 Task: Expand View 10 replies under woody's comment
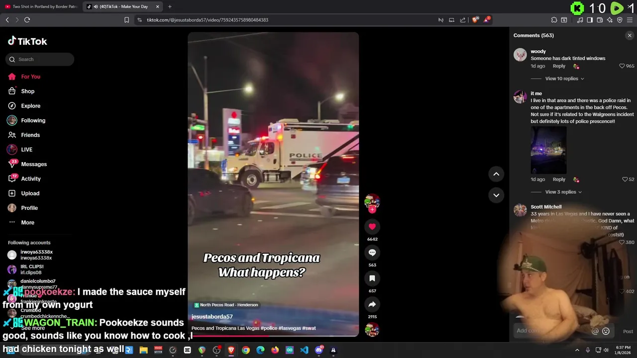(564, 79)
